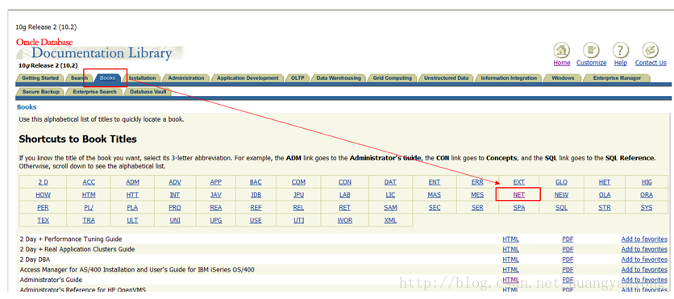Switch to the Windows tab

coord(563,78)
